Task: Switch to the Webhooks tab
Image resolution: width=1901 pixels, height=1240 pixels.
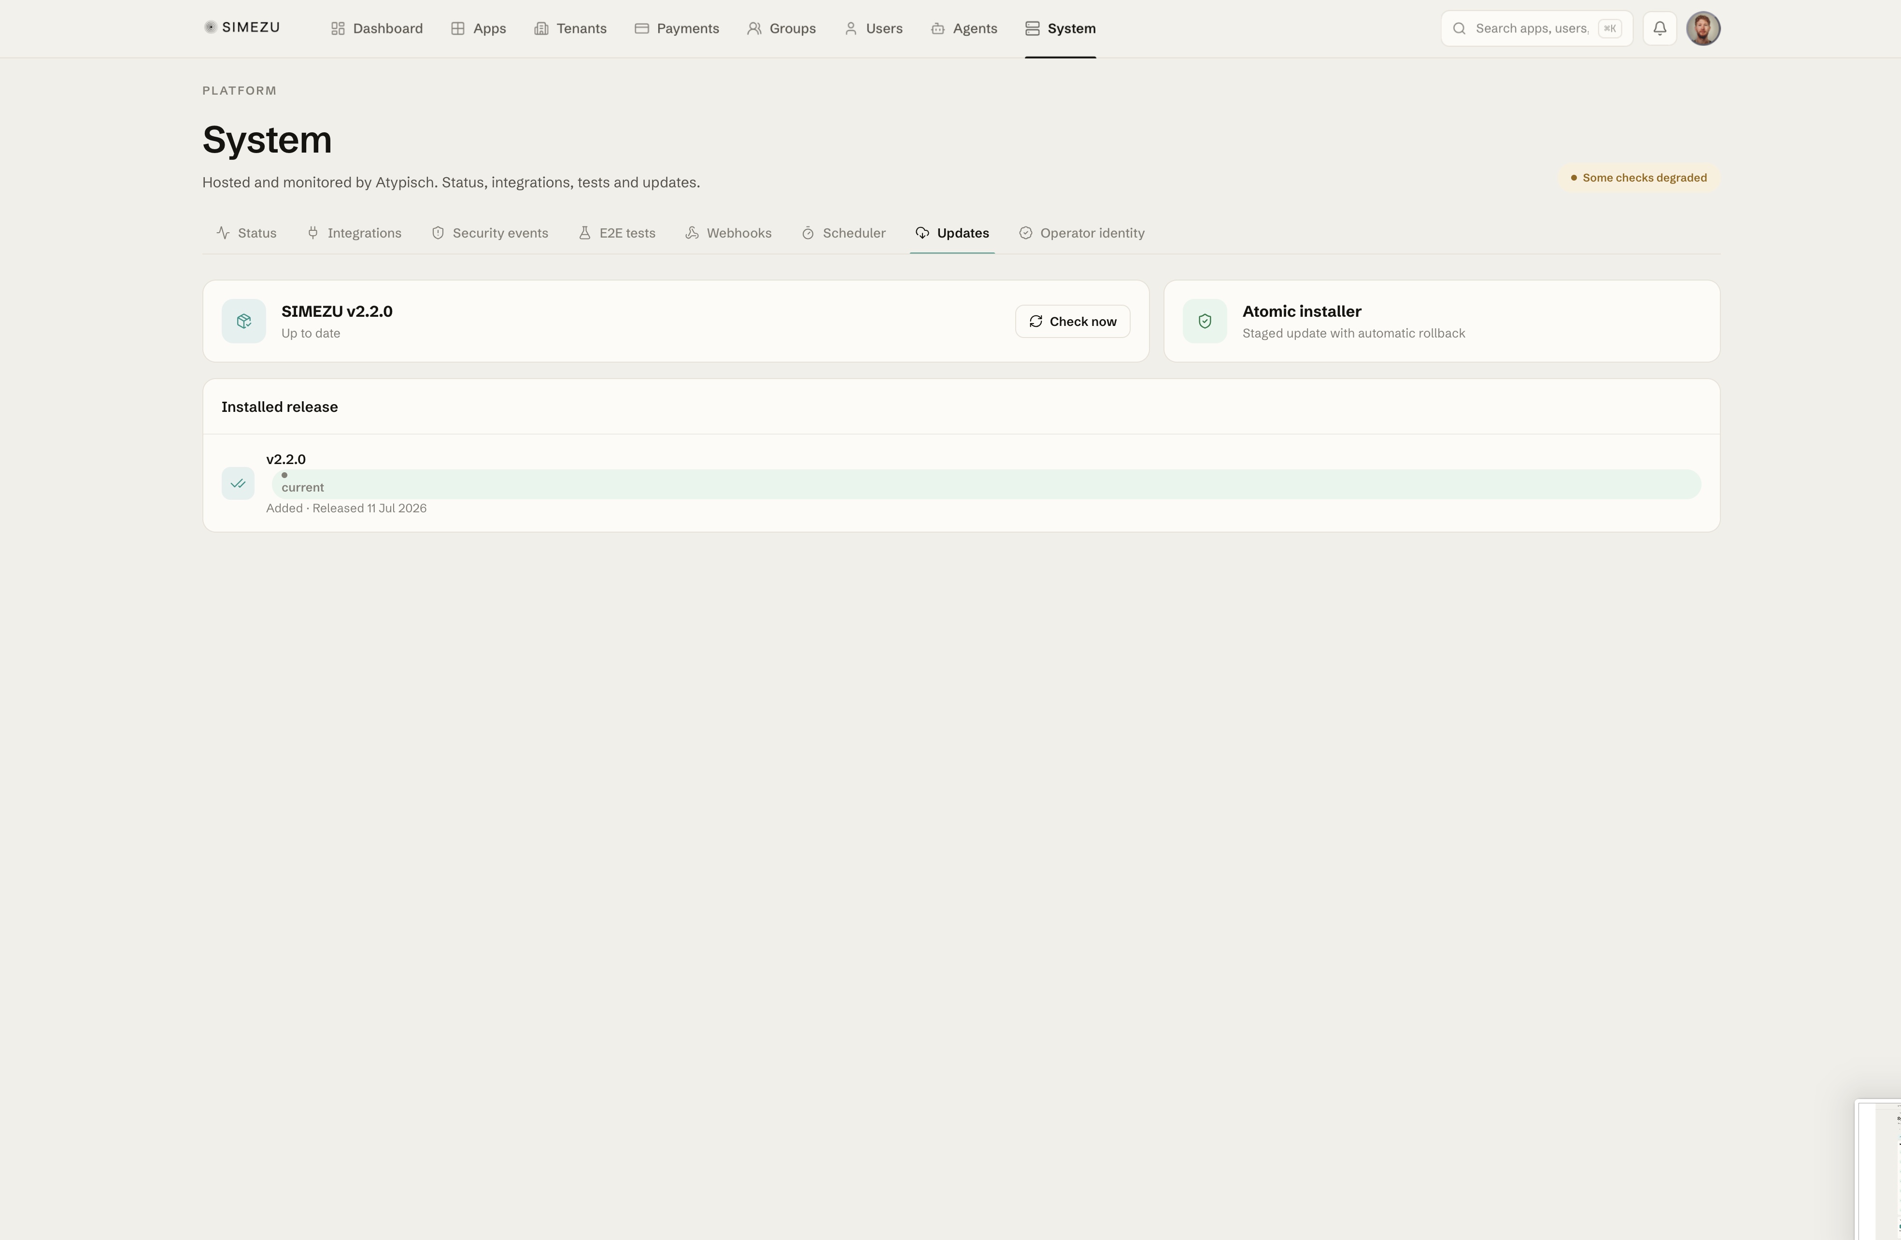Action: [728, 233]
